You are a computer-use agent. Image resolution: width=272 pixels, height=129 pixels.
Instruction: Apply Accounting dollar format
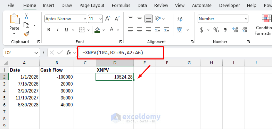201,30
